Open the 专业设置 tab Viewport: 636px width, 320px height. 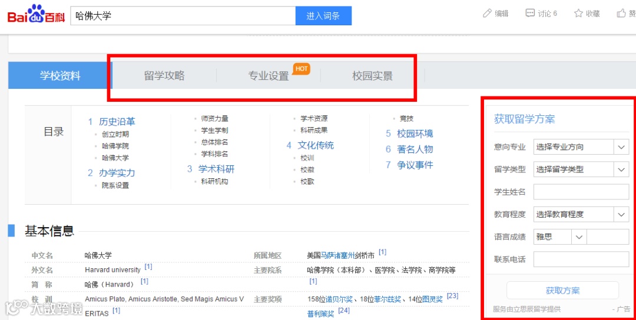point(269,75)
